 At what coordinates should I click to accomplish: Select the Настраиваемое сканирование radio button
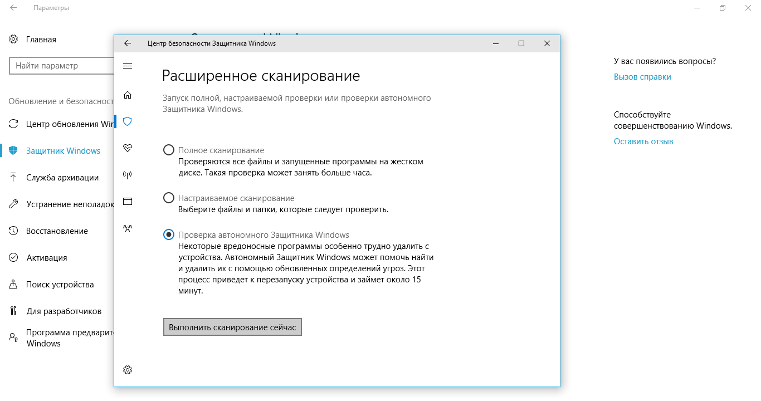(168, 198)
